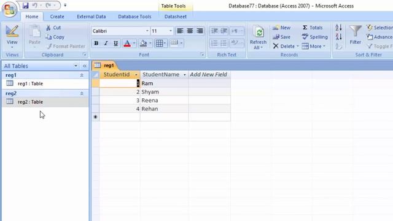Open Customize Quick Access Toolbar arrow
This screenshot has width=393, height=221.
click(65, 6)
